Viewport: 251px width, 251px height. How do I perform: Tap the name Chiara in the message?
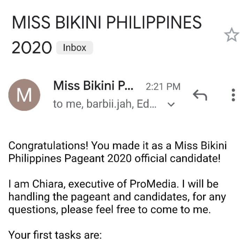(48, 184)
